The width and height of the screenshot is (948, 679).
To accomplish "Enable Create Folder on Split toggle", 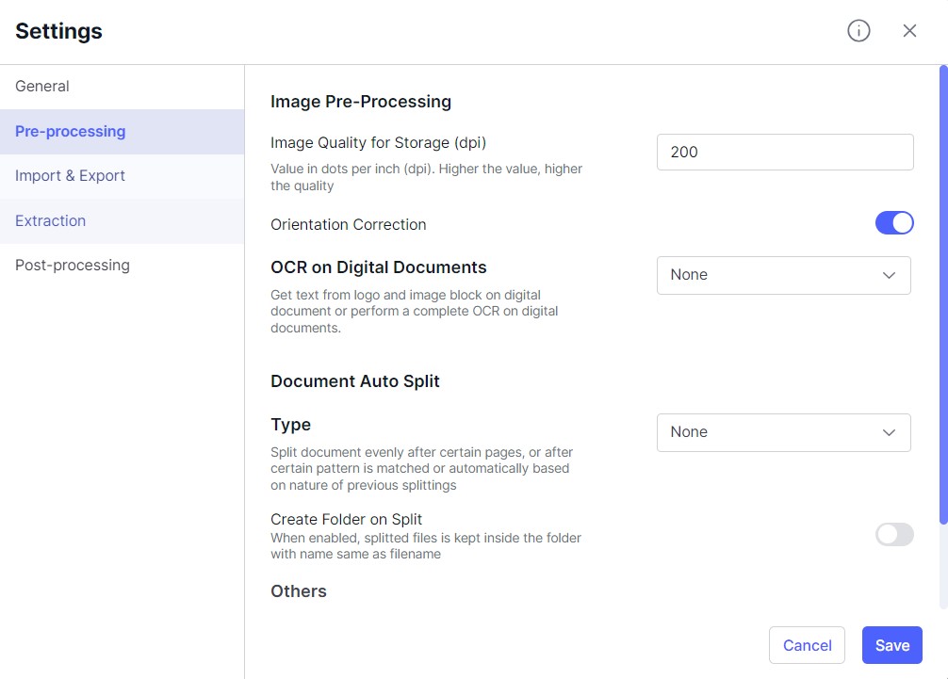I will [894, 535].
